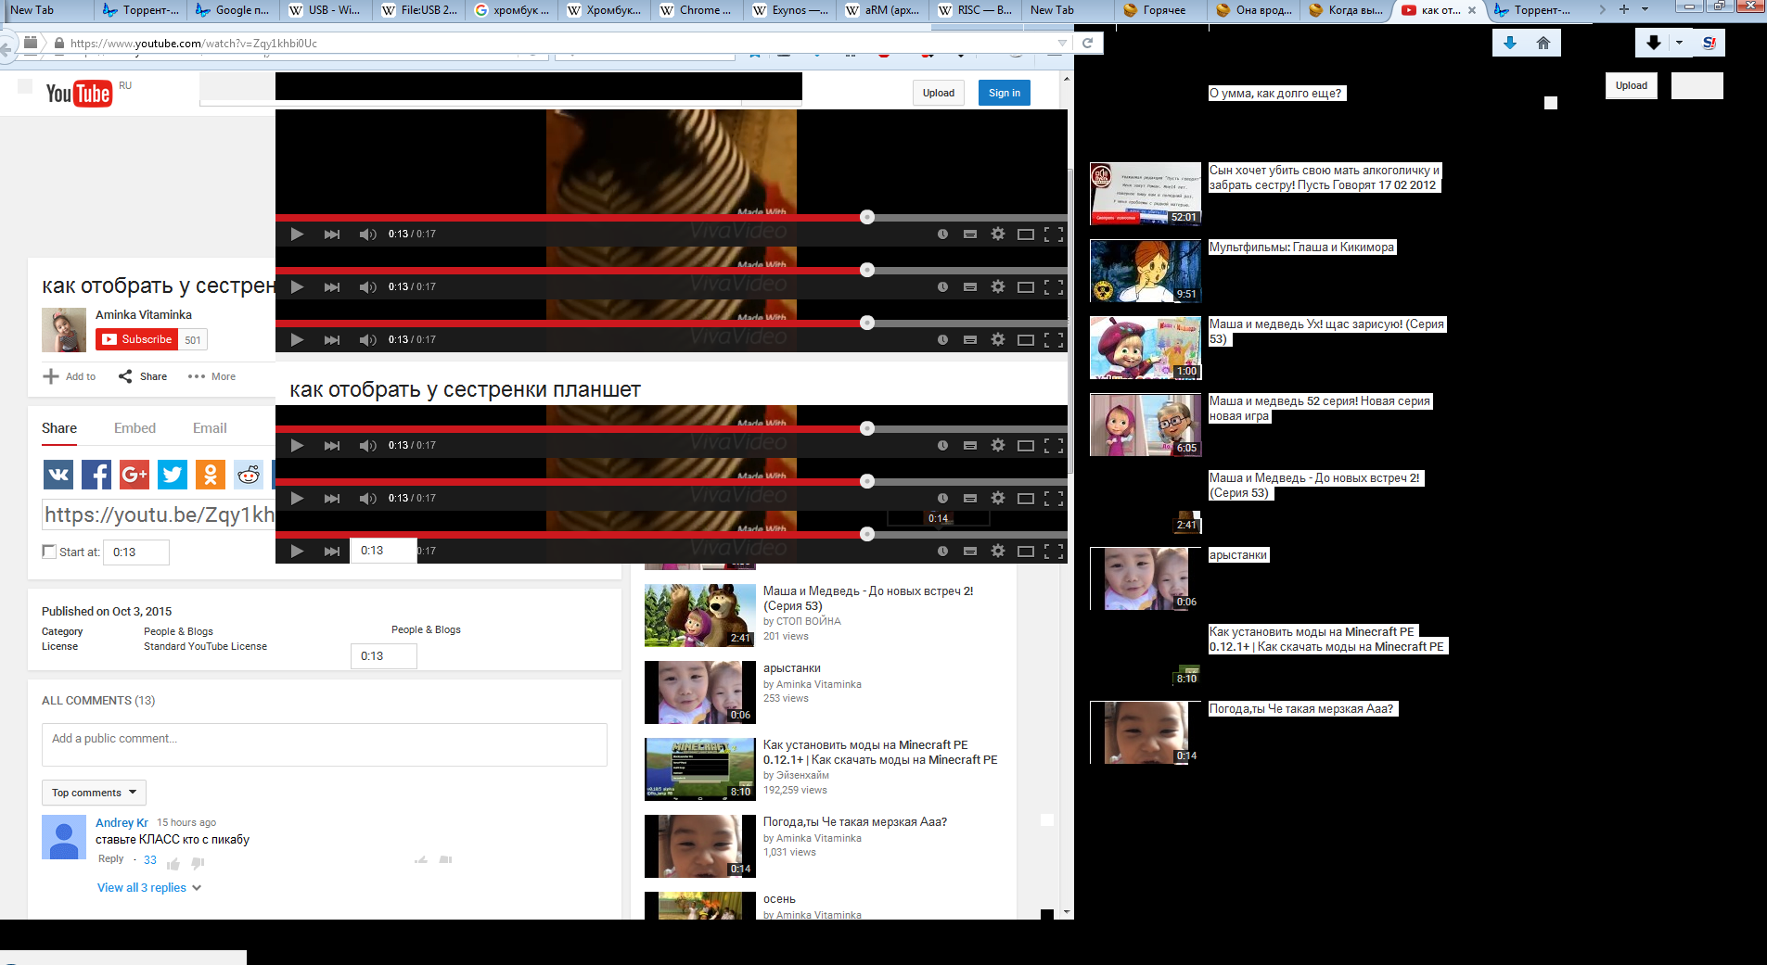Viewport: 1767px width, 965px height.
Task: Open a new tab with the plus icon
Action: [1623, 9]
